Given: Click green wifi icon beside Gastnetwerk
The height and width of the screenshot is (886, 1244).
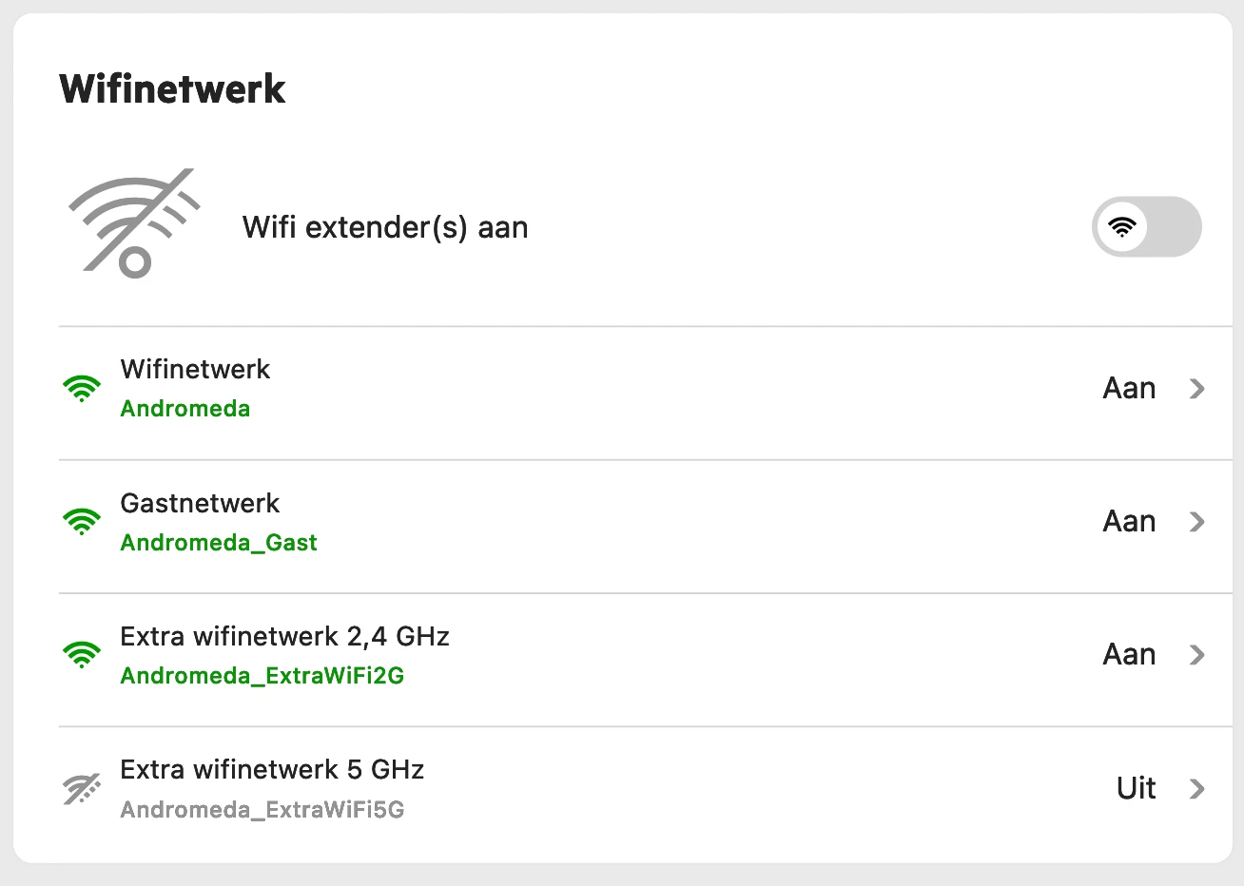Looking at the screenshot, I should [x=82, y=521].
